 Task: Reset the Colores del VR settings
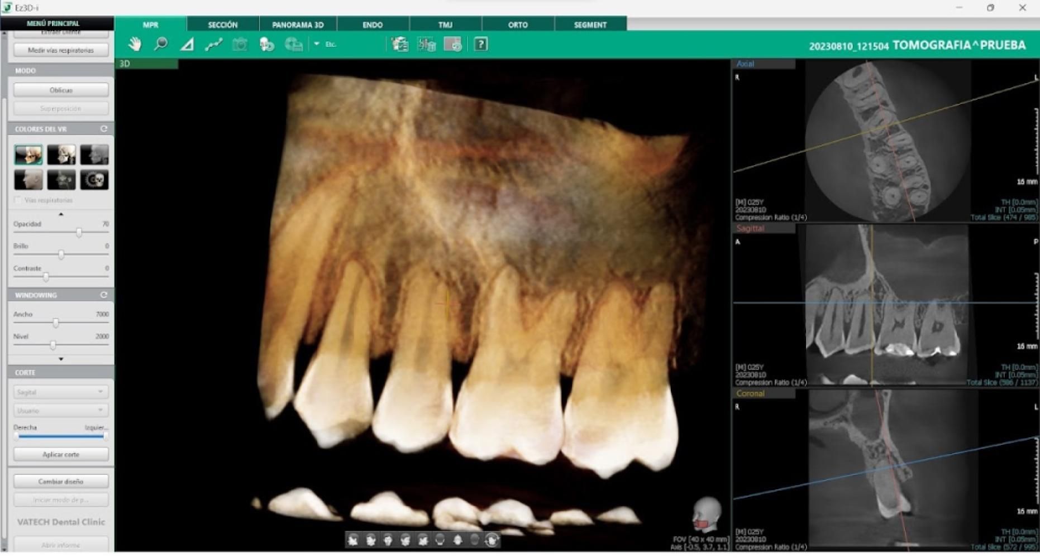click(x=104, y=129)
